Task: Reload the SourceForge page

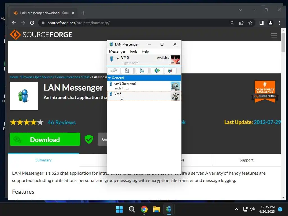Action: (x=32, y=23)
